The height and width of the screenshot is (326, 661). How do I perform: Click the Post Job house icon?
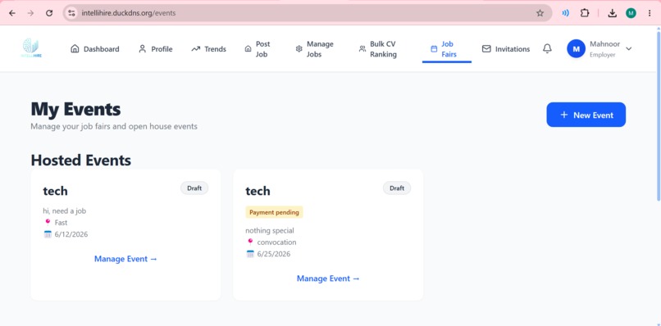248,49
